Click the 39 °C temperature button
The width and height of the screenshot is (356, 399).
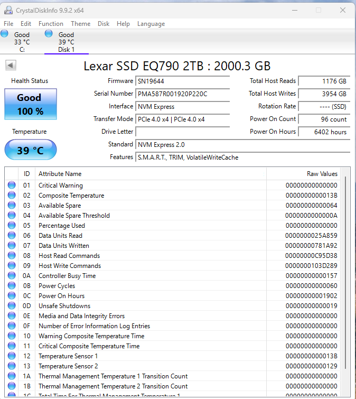click(x=31, y=150)
